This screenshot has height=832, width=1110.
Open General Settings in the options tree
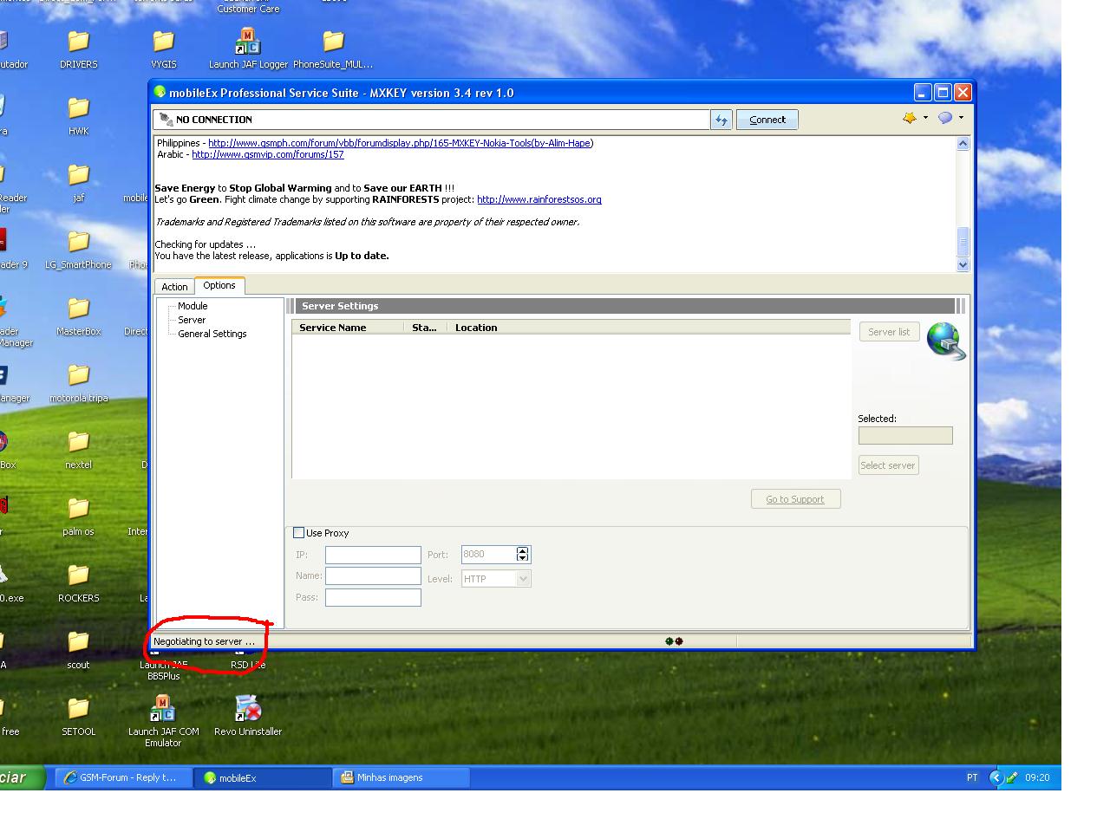point(212,334)
